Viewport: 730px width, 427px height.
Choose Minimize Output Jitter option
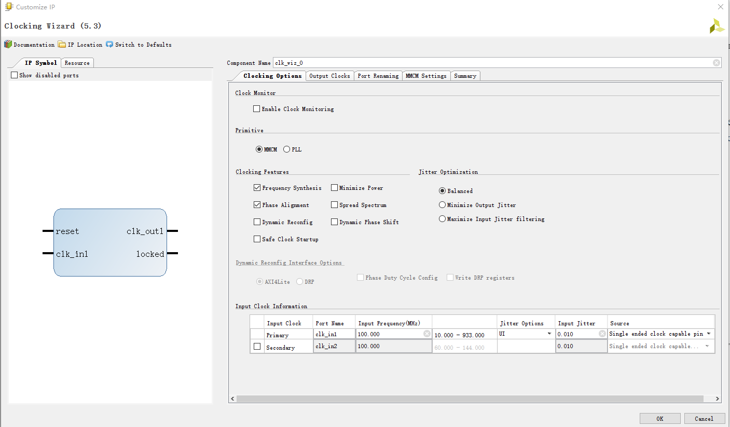tap(442, 205)
